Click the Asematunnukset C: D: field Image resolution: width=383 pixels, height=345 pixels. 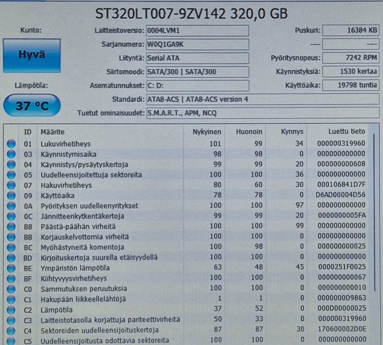pos(197,85)
